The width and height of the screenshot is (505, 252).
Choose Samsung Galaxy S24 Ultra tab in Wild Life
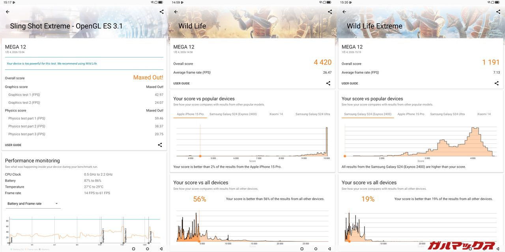click(x=312, y=114)
